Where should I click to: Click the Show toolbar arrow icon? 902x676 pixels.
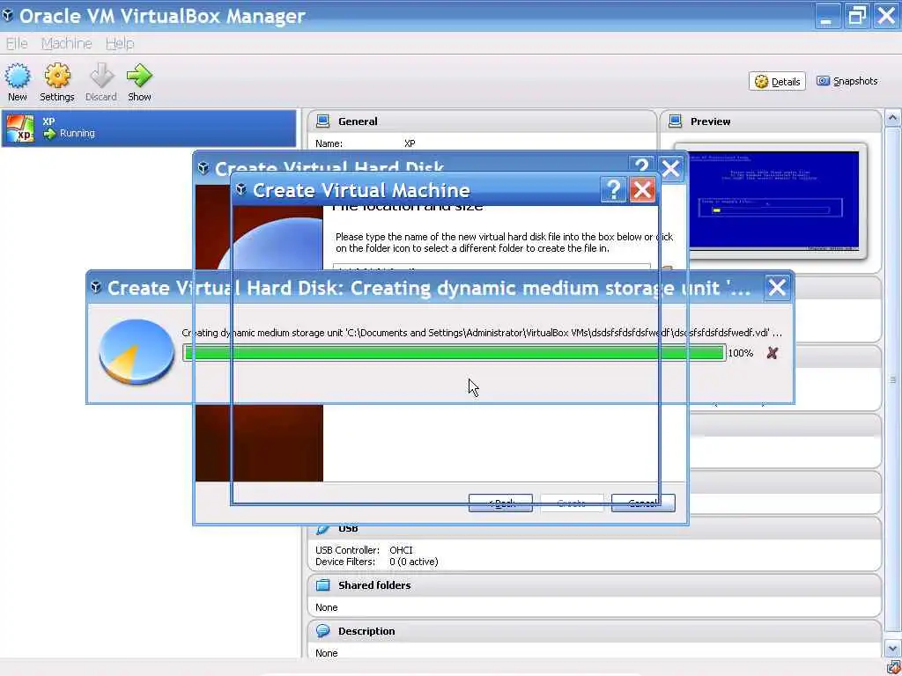pos(139,77)
